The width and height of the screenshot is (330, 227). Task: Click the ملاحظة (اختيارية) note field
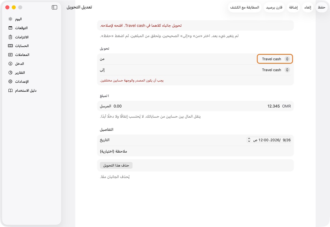pyautogui.click(x=195, y=151)
